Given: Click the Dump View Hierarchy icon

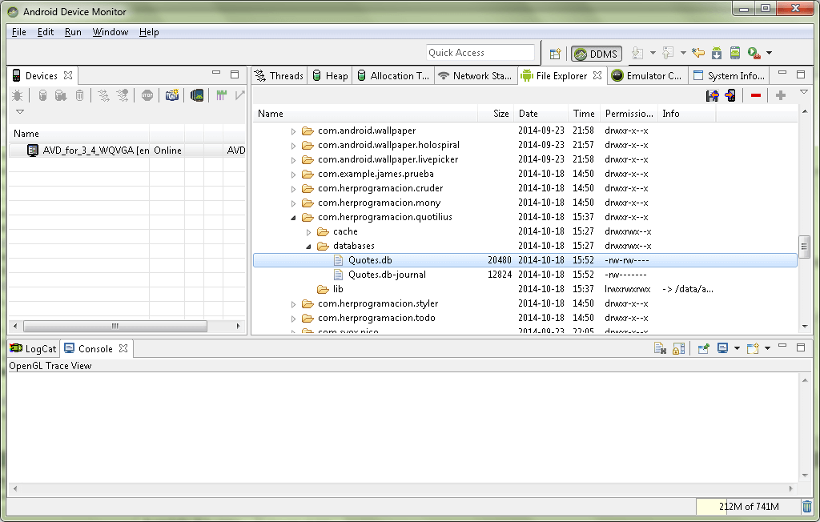Looking at the screenshot, I should click(x=197, y=96).
